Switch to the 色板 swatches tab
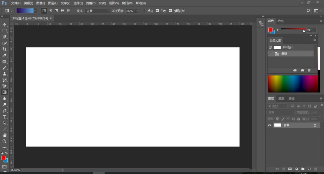The image size is (324, 174). click(x=281, y=21)
